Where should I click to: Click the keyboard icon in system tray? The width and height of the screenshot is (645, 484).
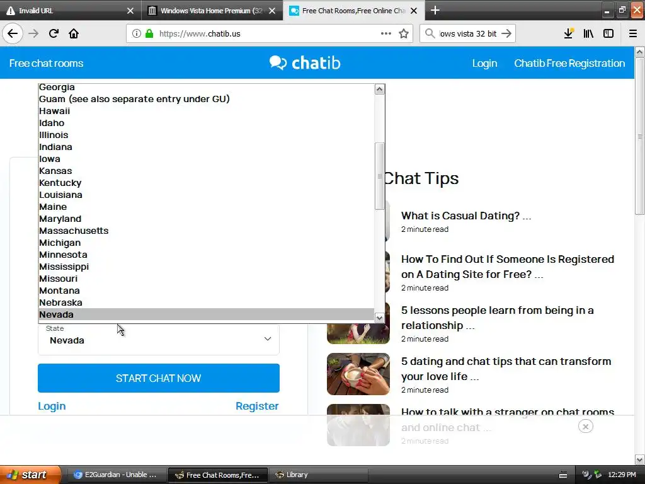563,475
